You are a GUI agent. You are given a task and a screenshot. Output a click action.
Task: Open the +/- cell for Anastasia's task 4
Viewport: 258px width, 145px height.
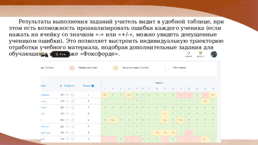pyautogui.click(x=129, y=95)
